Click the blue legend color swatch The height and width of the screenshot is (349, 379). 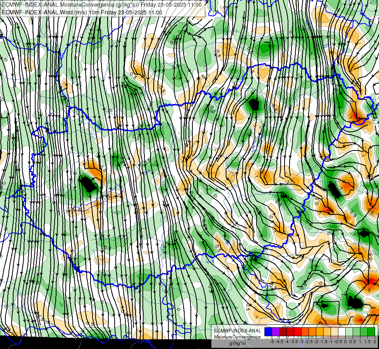268,332
